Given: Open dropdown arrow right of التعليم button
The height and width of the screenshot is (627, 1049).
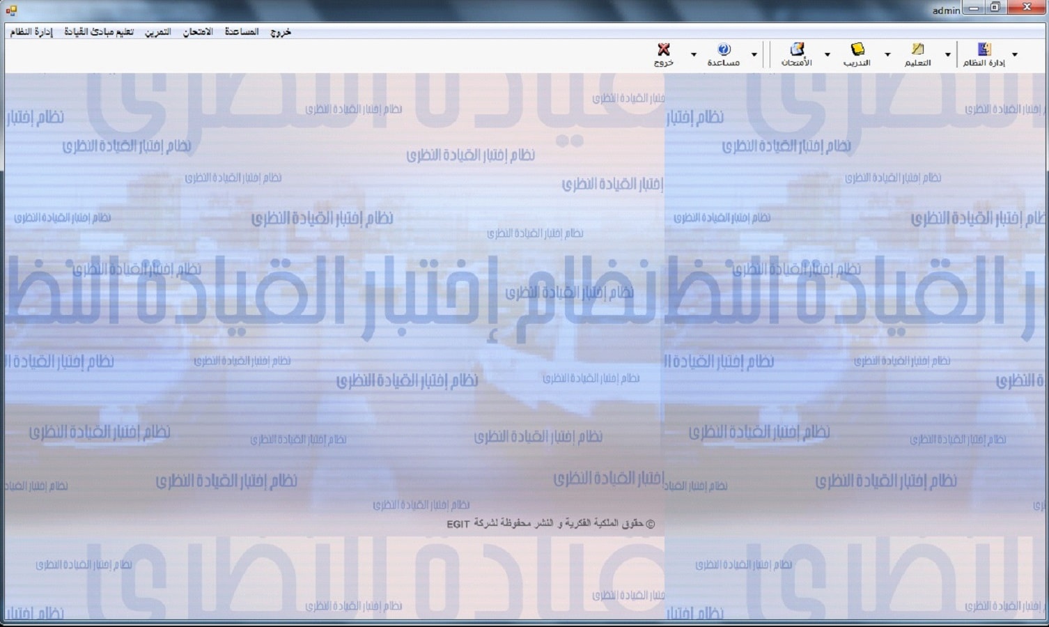Looking at the screenshot, I should click(947, 54).
